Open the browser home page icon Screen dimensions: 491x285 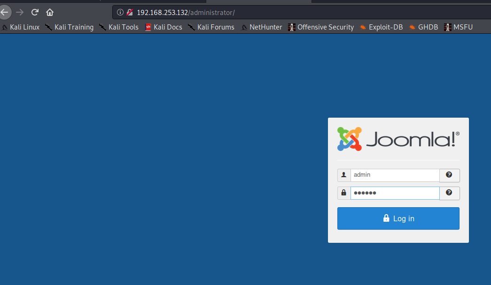[x=50, y=13]
